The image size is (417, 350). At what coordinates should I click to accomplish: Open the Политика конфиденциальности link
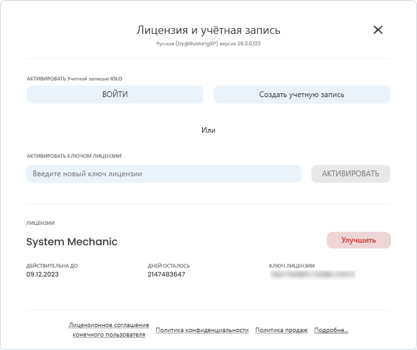pyautogui.click(x=202, y=330)
